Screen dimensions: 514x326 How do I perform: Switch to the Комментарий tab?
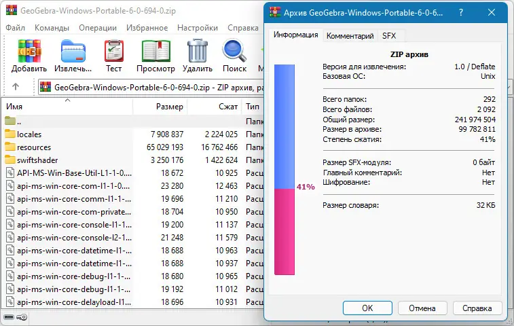click(350, 36)
